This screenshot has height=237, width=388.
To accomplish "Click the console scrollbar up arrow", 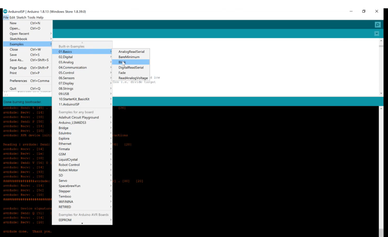I will (x=381, y=108).
